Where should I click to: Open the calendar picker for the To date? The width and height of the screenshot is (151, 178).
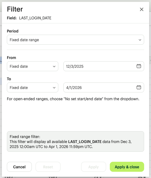[139, 87]
